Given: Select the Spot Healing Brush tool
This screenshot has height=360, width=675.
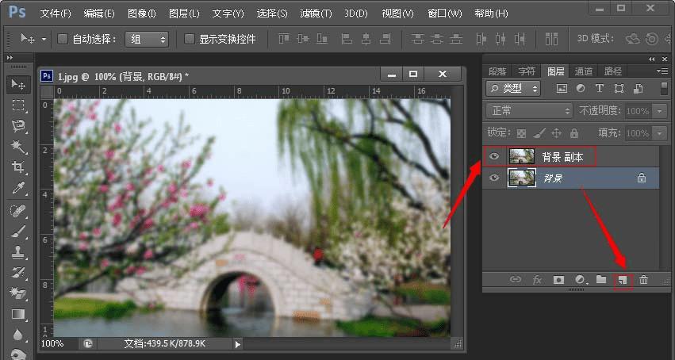Looking at the screenshot, I should click(x=18, y=211).
